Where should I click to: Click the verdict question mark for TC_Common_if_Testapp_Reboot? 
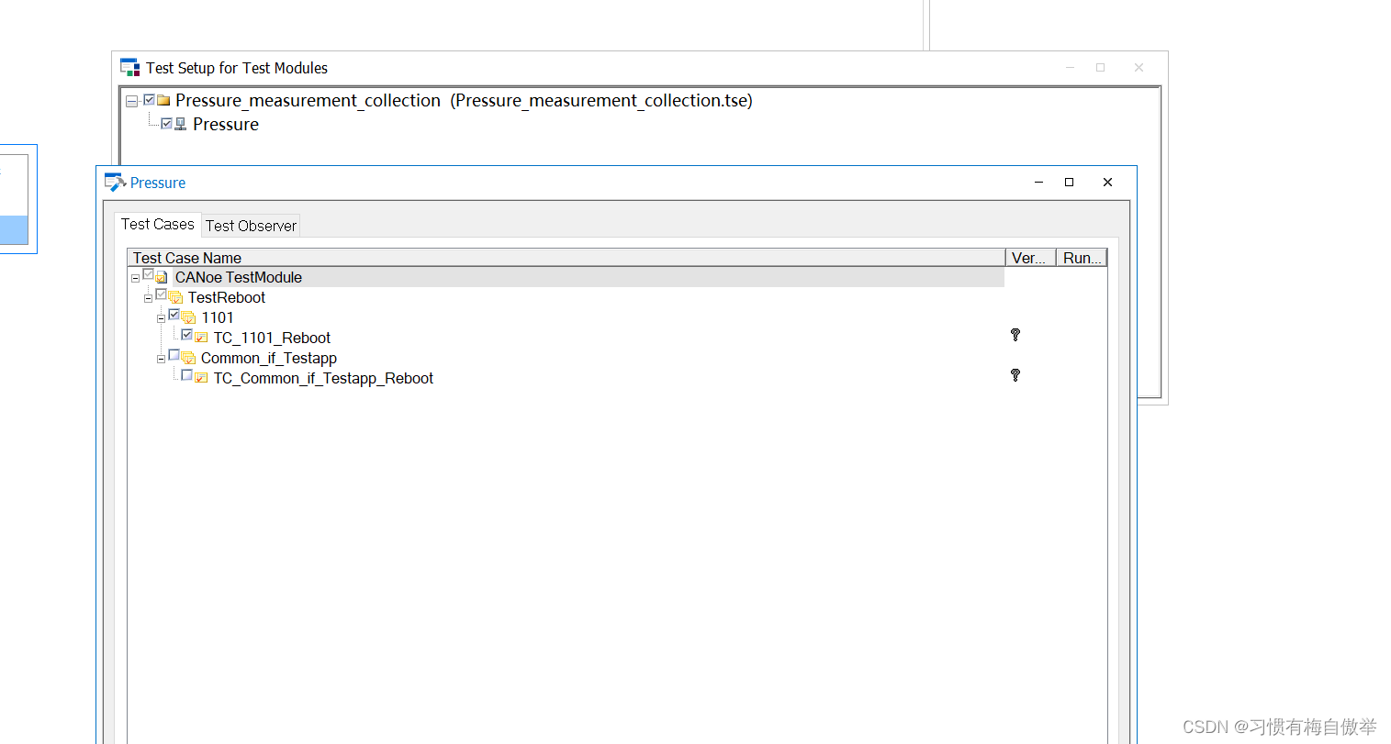click(1015, 375)
